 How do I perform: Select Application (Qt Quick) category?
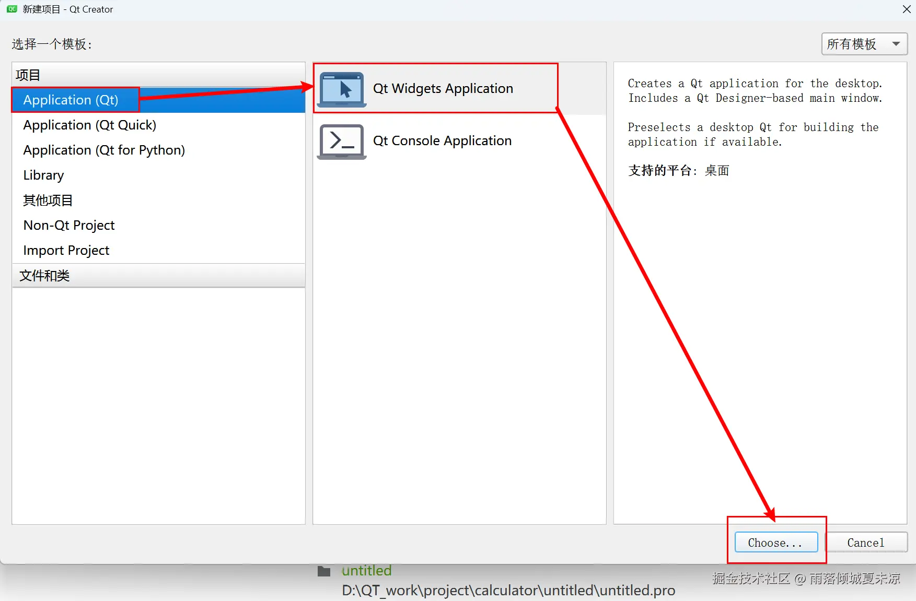[158, 125]
